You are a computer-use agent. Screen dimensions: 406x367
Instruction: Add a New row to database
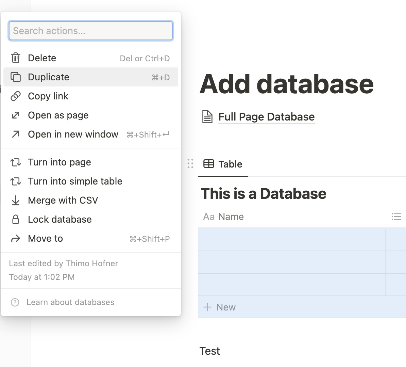coord(220,307)
